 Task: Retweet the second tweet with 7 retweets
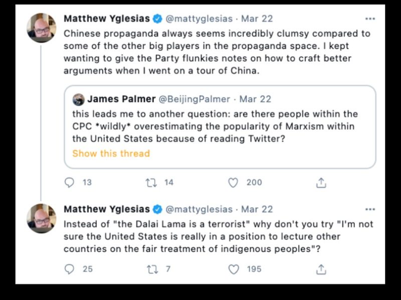pos(151,269)
